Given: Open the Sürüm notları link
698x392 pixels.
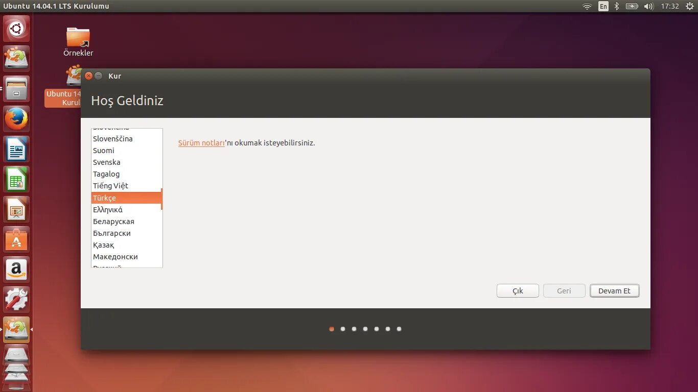Looking at the screenshot, I should (x=201, y=143).
